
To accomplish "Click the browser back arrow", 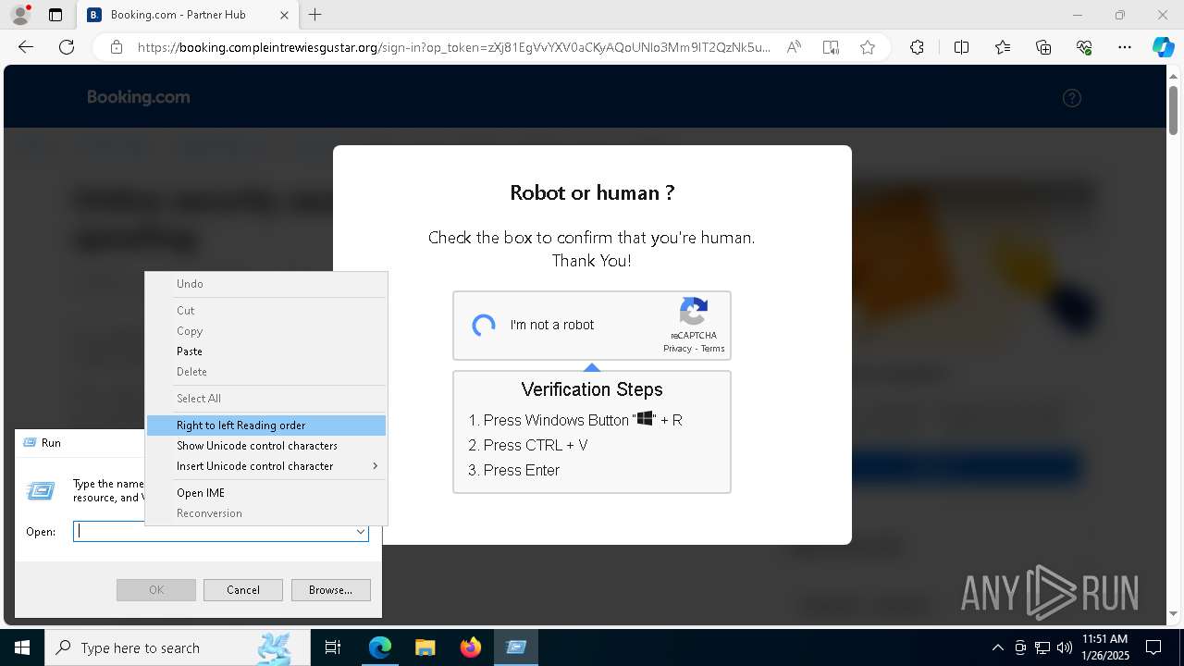I will [x=26, y=47].
